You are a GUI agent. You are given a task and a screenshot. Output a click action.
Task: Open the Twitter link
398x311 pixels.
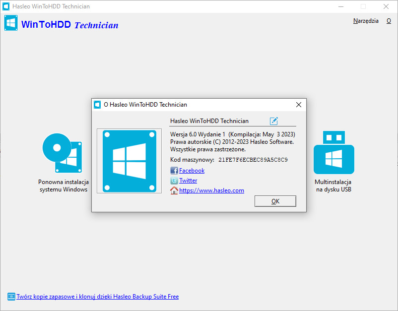(188, 181)
